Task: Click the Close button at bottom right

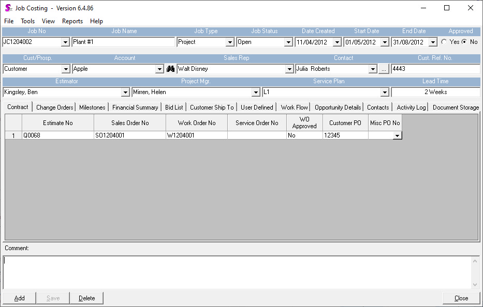Action: 461,298
